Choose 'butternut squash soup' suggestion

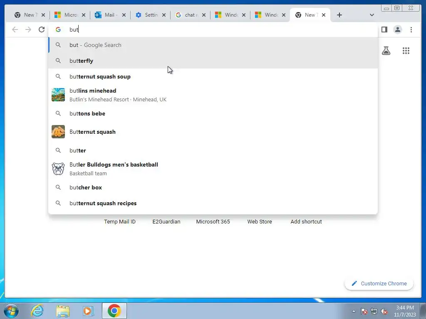[213, 76]
